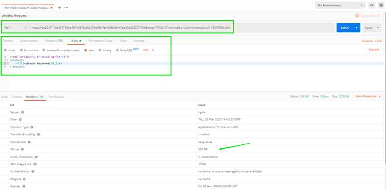The image size is (386, 190).
Task: Open the Pre-request Script tab
Action: click(100, 41)
